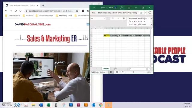Open the Data tab in Excel
The height and width of the screenshot is (108, 192).
(120, 13)
